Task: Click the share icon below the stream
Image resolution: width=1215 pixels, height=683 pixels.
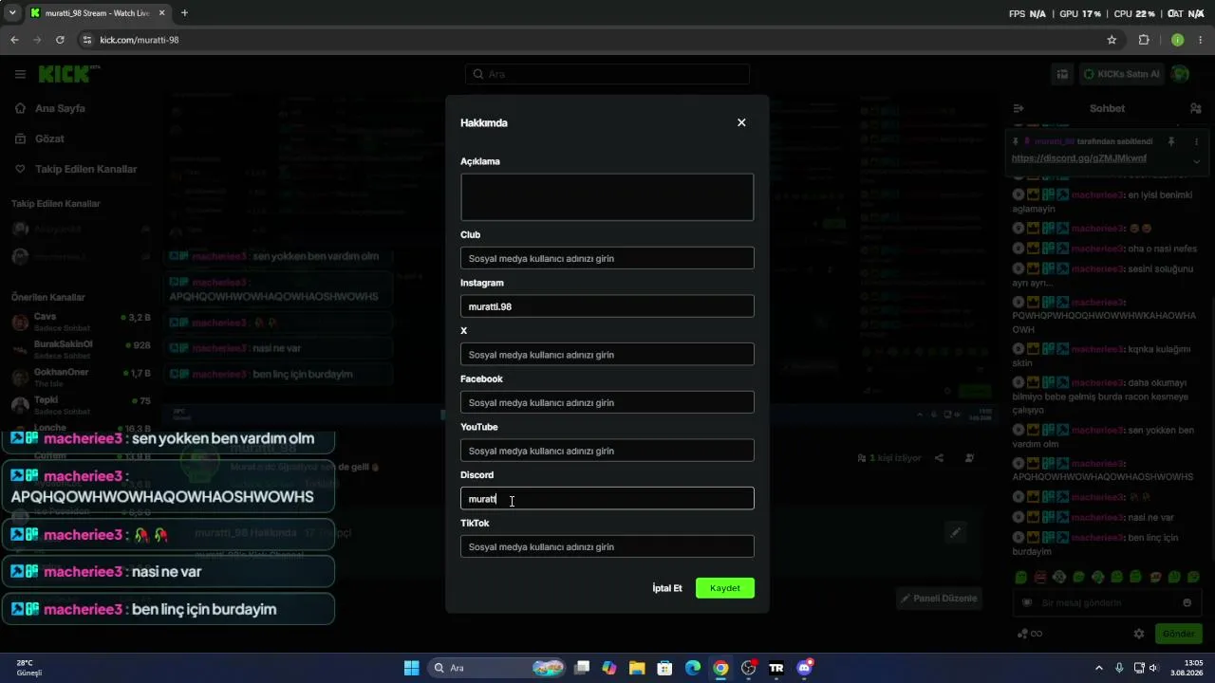Action: click(x=939, y=458)
